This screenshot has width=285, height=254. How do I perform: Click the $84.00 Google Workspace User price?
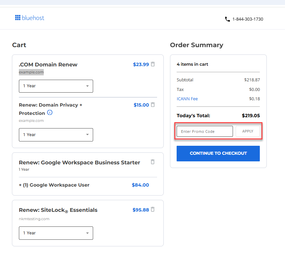[x=140, y=185]
